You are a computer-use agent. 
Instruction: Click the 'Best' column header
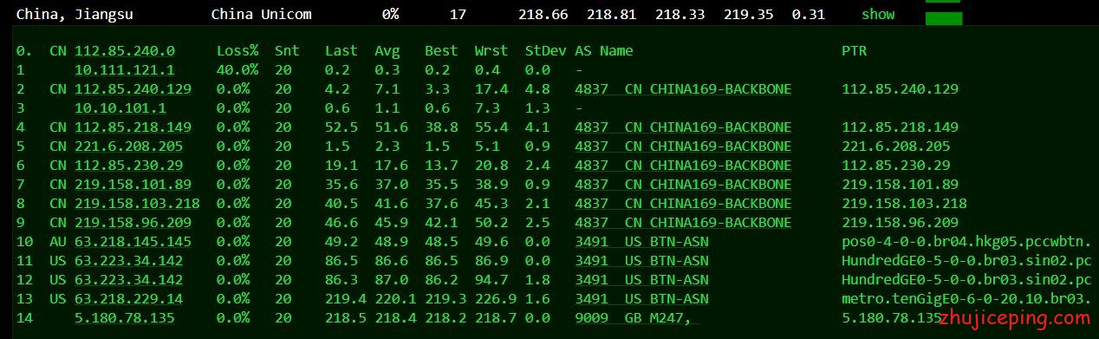(x=441, y=50)
